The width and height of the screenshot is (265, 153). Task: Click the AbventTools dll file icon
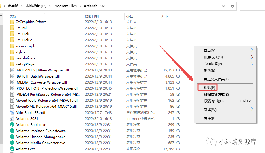pyautogui.click(x=12, y=101)
